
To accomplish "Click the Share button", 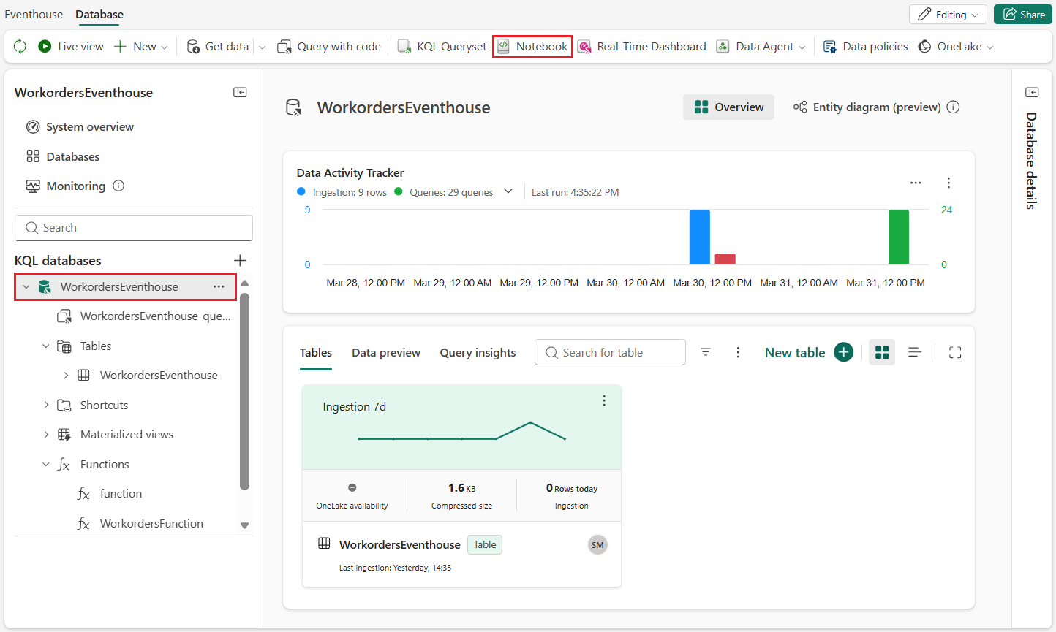I will click(x=1023, y=15).
